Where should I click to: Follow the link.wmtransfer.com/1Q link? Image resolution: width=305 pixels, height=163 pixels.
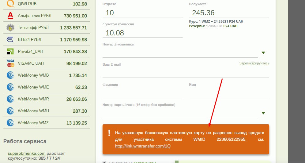[143, 146]
